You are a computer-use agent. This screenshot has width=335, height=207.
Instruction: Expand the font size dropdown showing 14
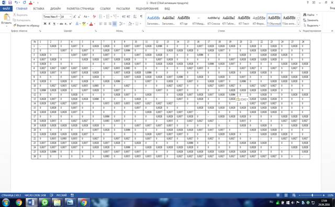pyautogui.click(x=71, y=17)
